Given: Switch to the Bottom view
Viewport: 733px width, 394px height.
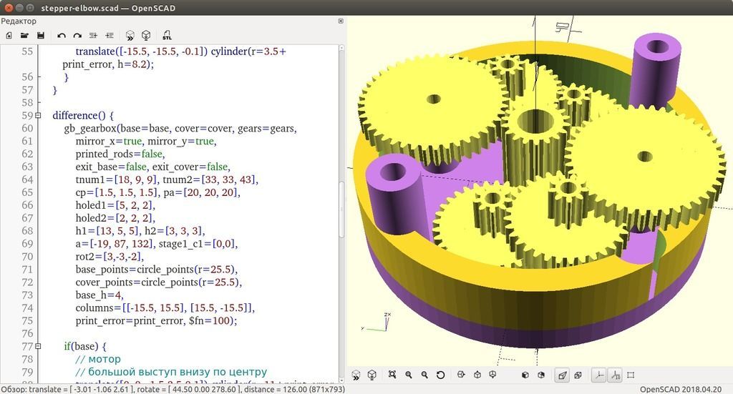Looking at the screenshot, I should (492, 375).
